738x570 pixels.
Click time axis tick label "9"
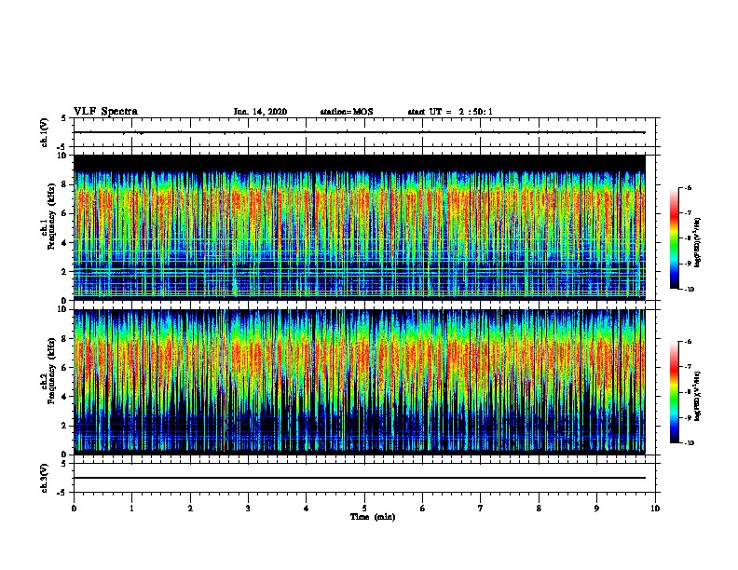596,509
